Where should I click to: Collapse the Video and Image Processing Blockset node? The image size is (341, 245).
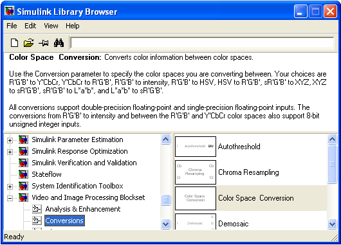click(10, 198)
